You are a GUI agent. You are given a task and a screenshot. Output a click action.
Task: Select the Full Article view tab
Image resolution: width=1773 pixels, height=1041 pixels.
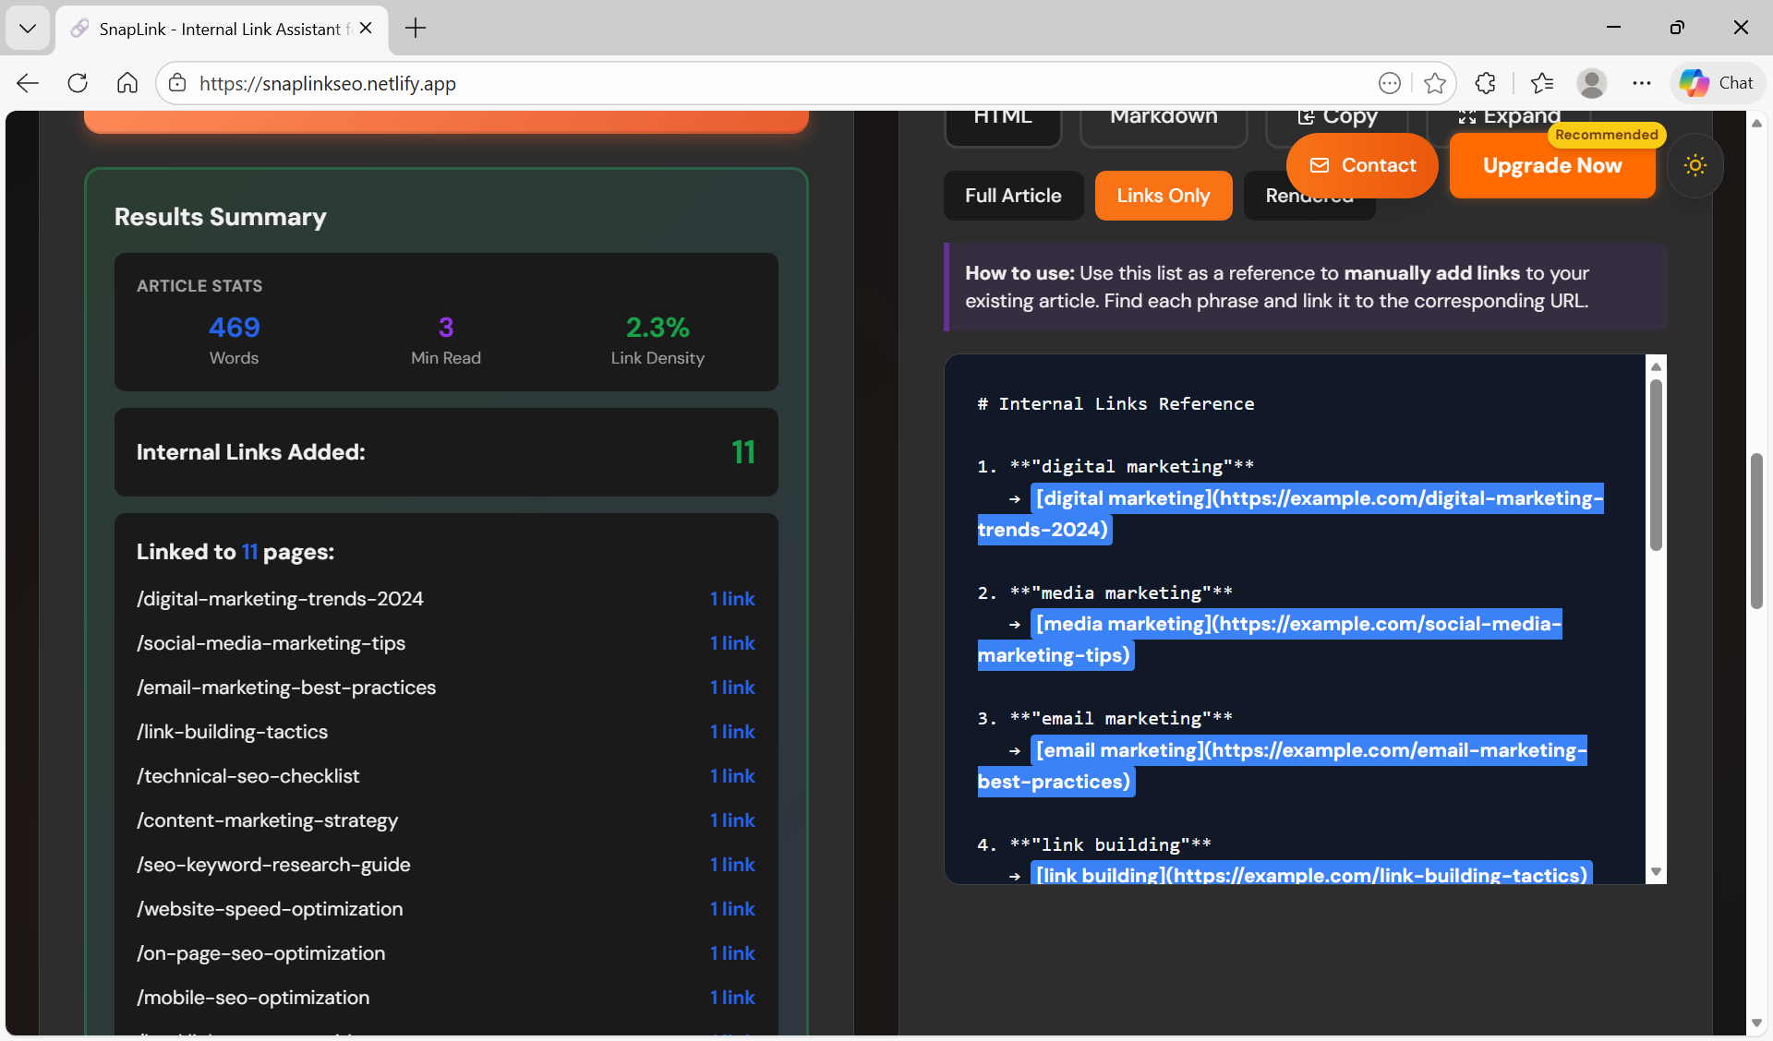[x=1013, y=196]
